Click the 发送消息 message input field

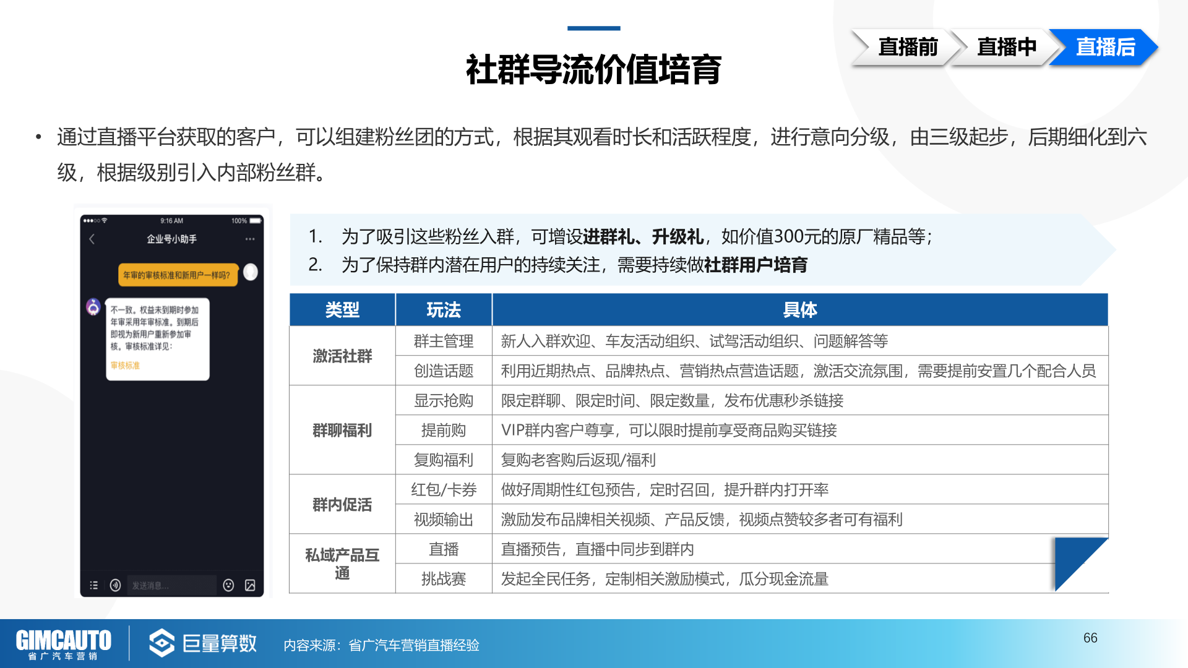171,585
